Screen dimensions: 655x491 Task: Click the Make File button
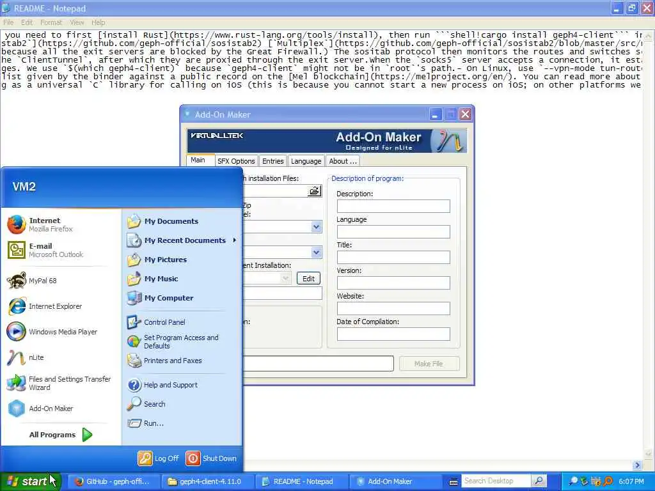[429, 364]
